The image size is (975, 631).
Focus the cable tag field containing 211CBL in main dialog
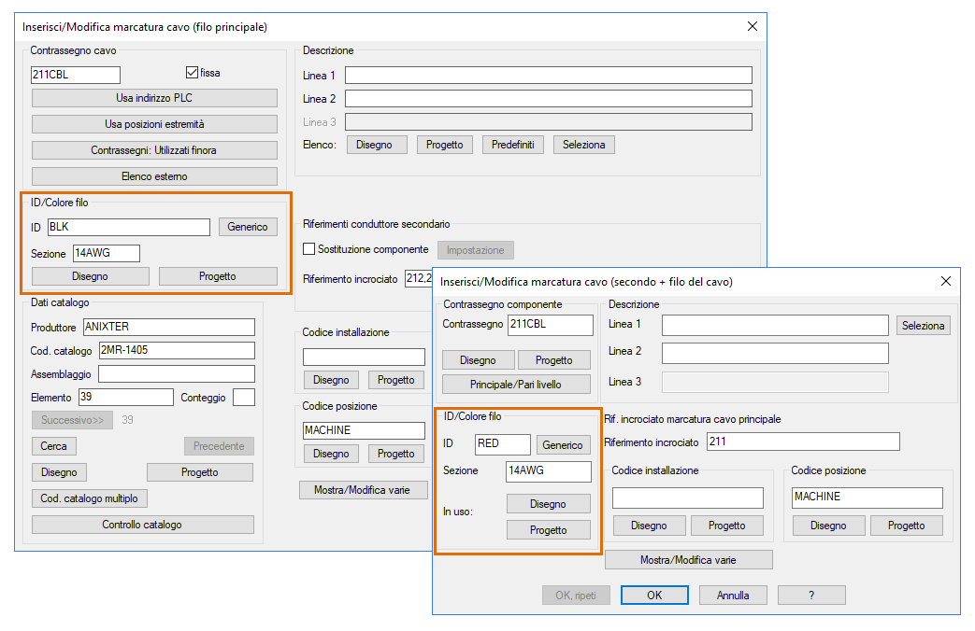[x=75, y=75]
